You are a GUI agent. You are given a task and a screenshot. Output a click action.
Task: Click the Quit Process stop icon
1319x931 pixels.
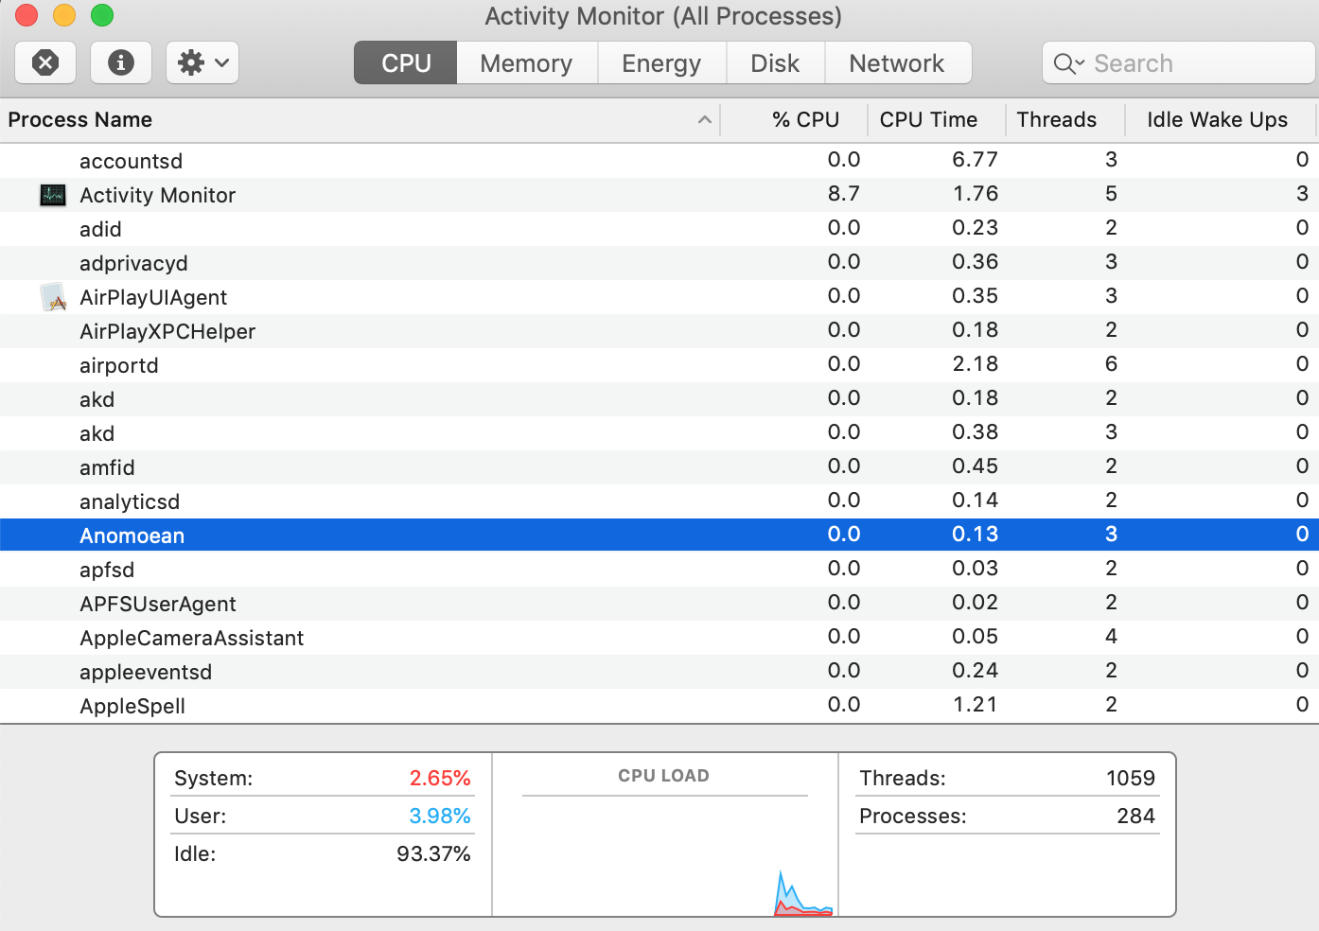tap(45, 62)
